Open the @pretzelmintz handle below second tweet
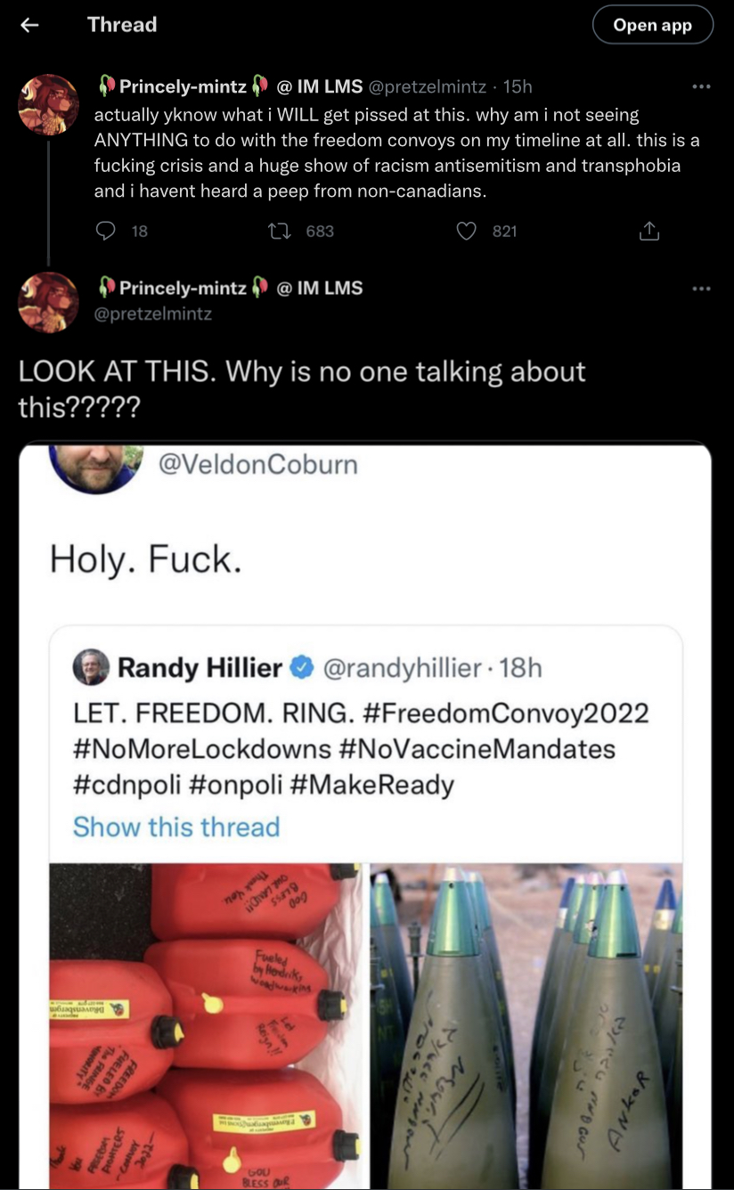The height and width of the screenshot is (1190, 734). pos(153,314)
